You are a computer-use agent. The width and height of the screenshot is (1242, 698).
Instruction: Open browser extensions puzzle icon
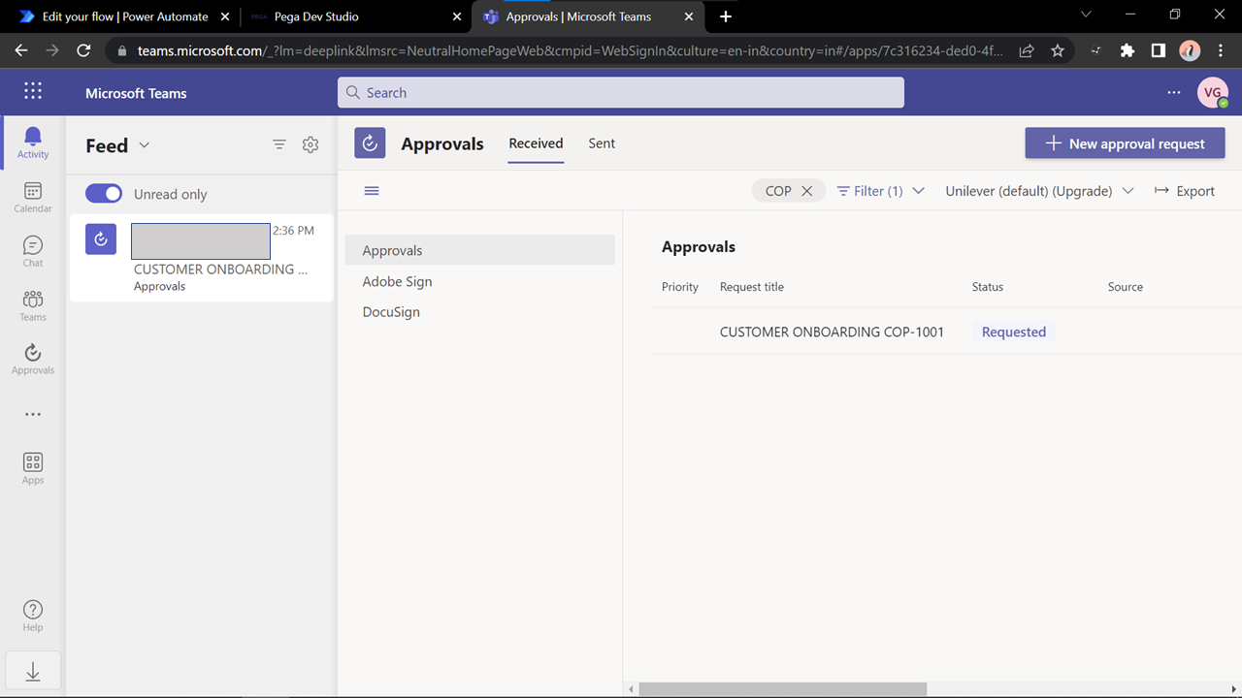click(1128, 50)
